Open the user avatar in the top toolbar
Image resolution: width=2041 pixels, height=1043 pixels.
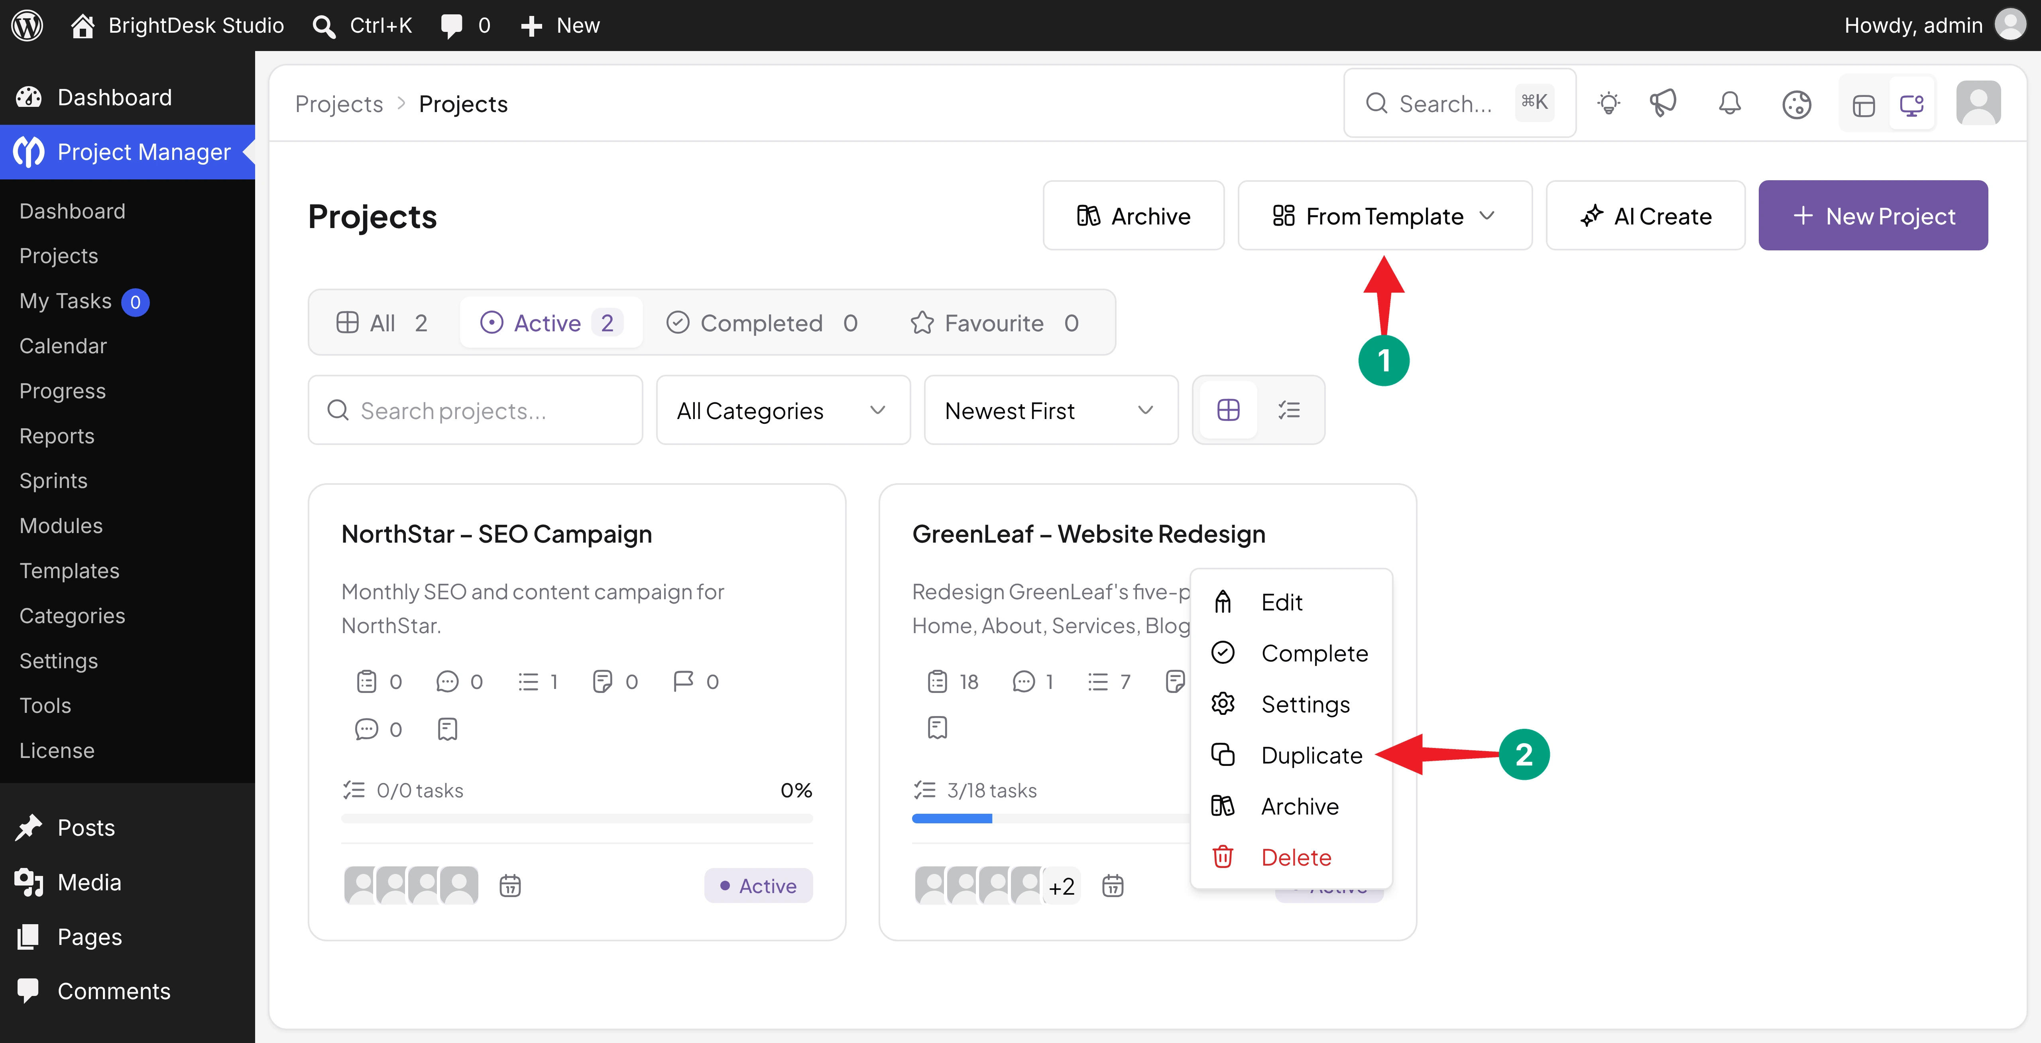click(x=1978, y=103)
